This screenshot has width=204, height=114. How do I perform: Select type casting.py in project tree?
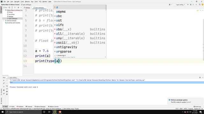click(12, 19)
